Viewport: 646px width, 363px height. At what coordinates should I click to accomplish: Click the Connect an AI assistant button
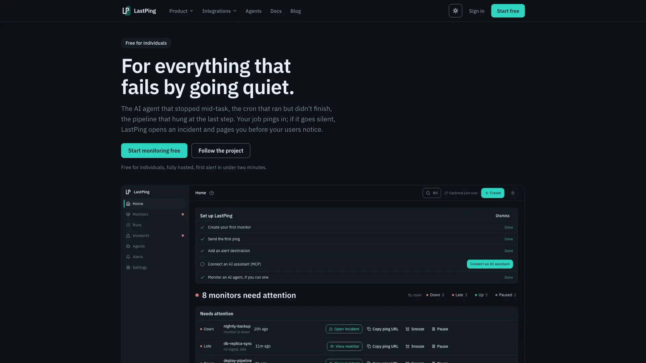pyautogui.click(x=490, y=264)
